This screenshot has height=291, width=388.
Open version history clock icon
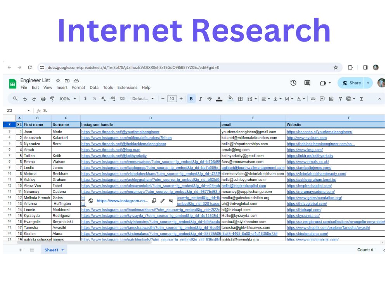[x=293, y=83]
